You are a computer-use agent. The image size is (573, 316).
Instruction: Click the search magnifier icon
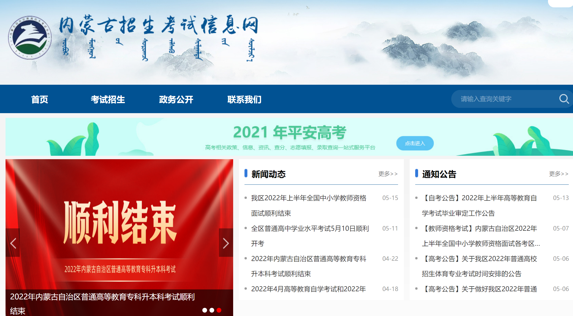[x=564, y=99]
